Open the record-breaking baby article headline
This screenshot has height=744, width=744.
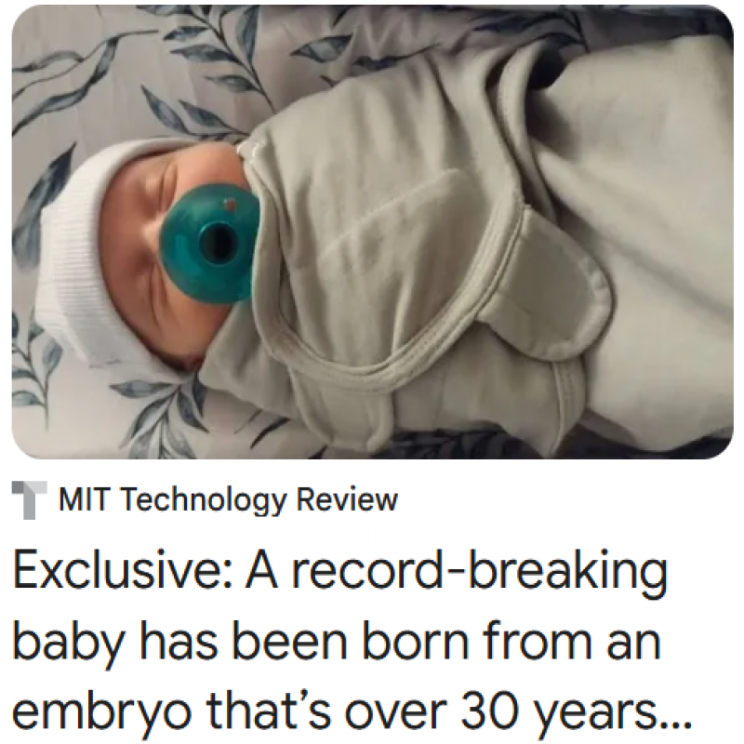coord(352,642)
